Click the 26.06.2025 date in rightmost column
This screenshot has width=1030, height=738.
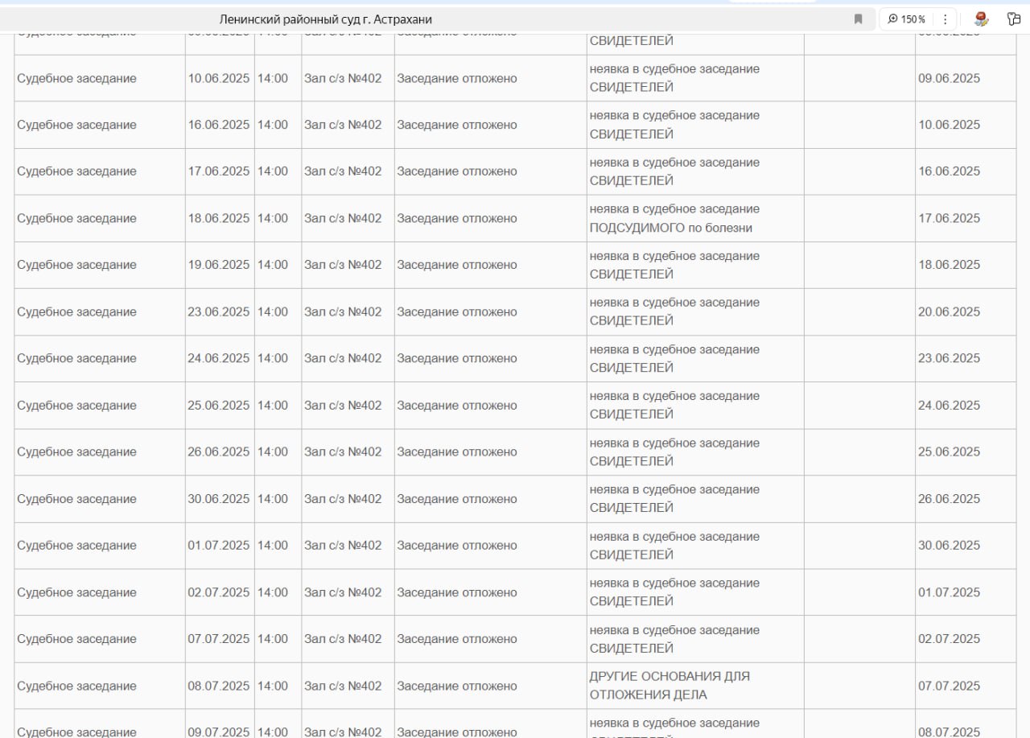pos(949,498)
